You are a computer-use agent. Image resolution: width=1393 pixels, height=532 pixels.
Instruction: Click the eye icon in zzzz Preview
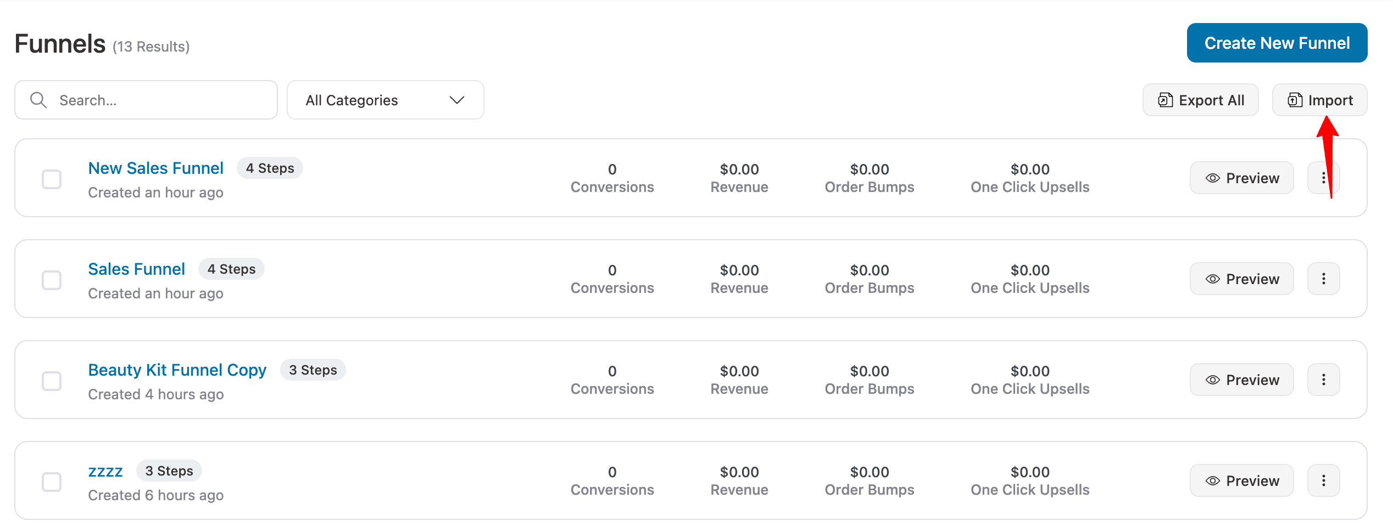(1212, 481)
